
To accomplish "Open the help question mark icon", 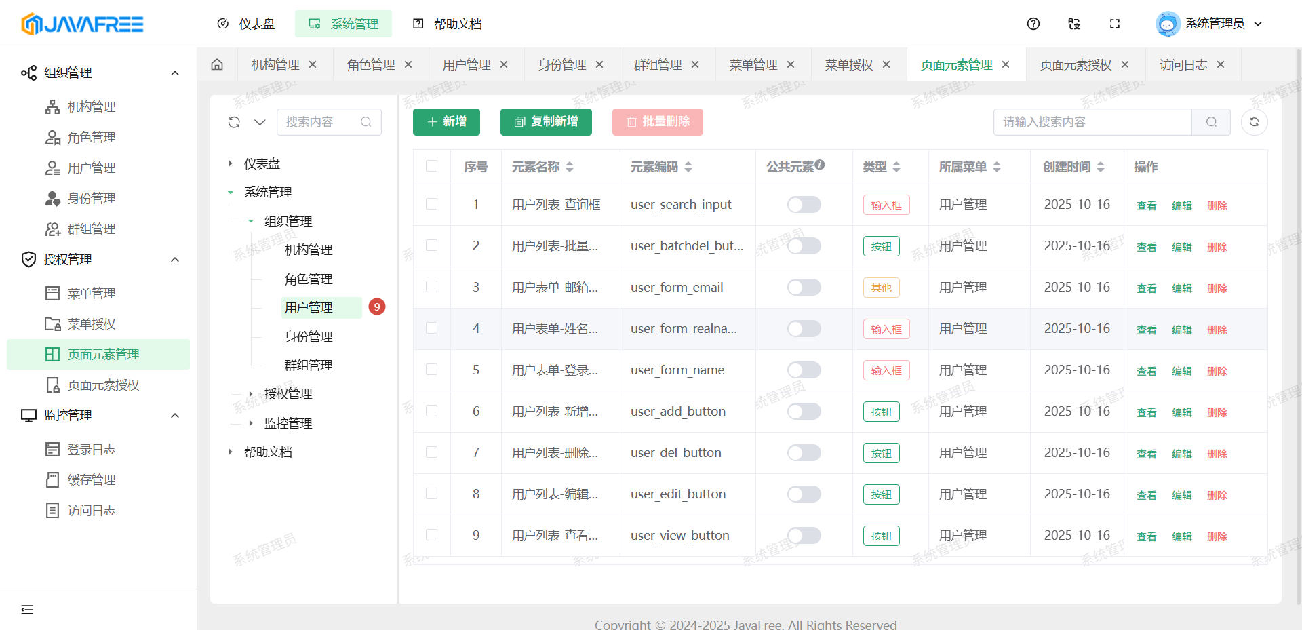I will (x=1033, y=24).
